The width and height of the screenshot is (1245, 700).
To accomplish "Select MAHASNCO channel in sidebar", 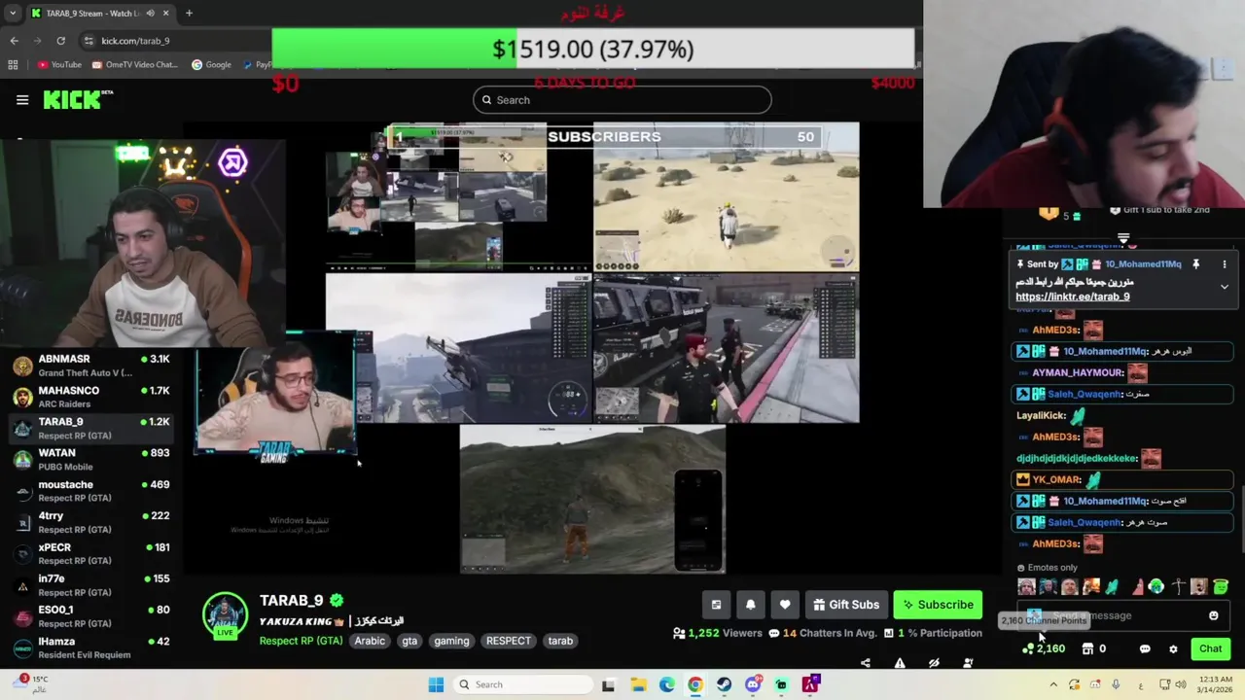I will pyautogui.click(x=91, y=397).
